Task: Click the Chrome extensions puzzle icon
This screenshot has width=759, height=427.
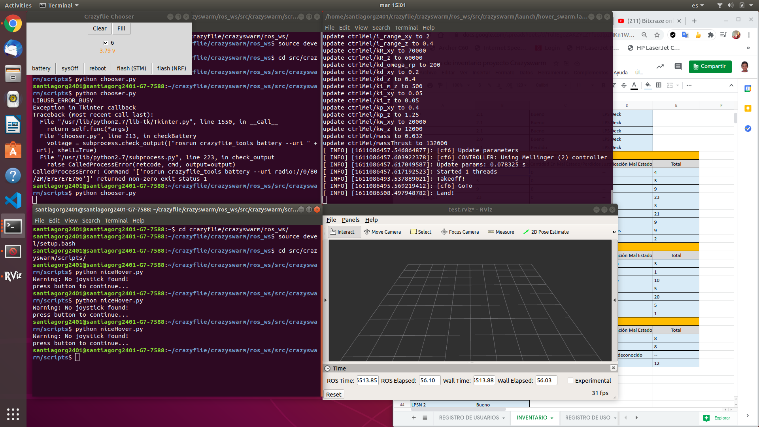Action: pos(710,35)
